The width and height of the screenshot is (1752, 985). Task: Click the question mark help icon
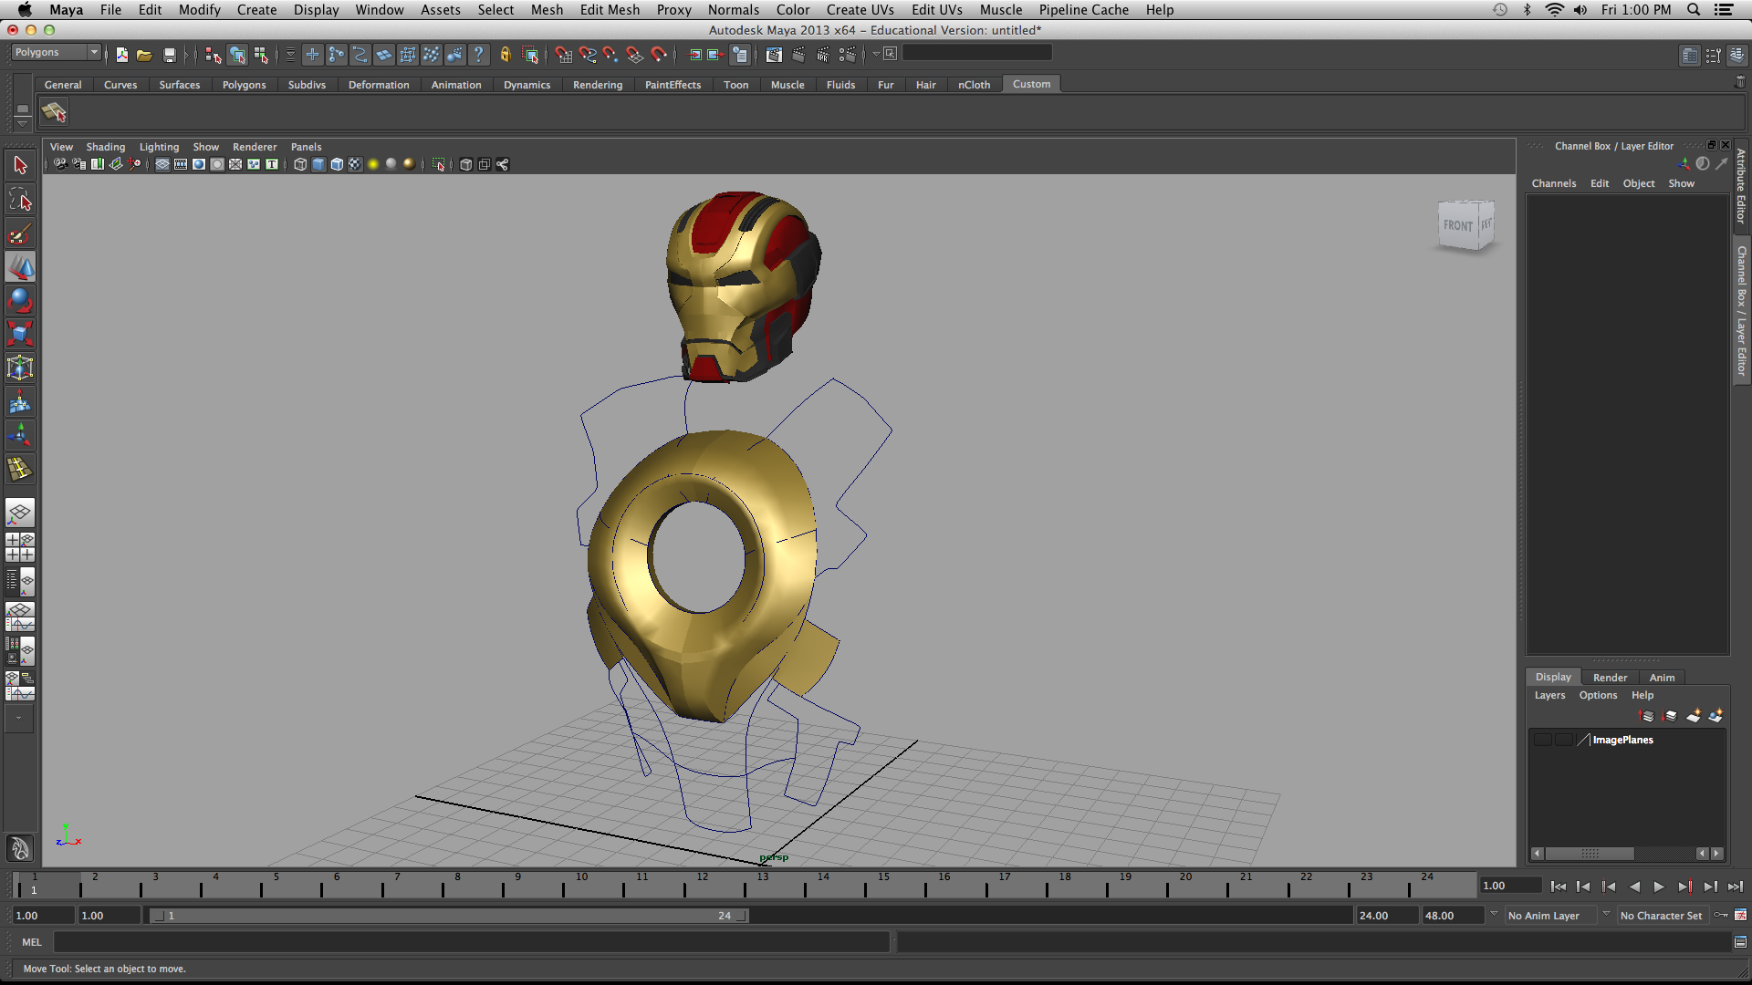click(x=478, y=55)
